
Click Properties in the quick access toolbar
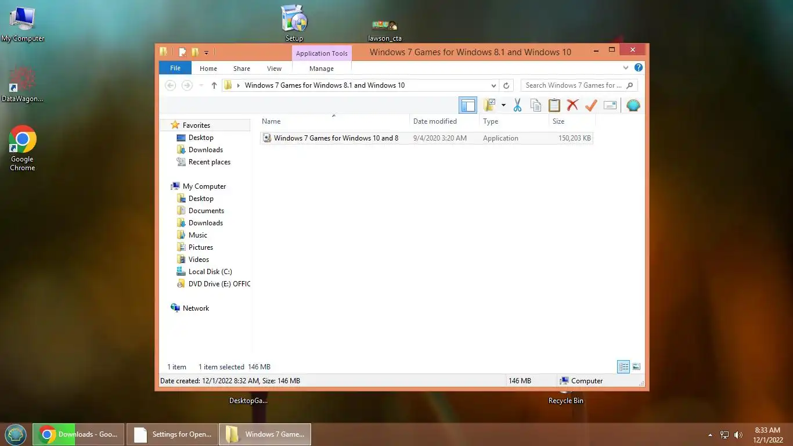point(182,52)
